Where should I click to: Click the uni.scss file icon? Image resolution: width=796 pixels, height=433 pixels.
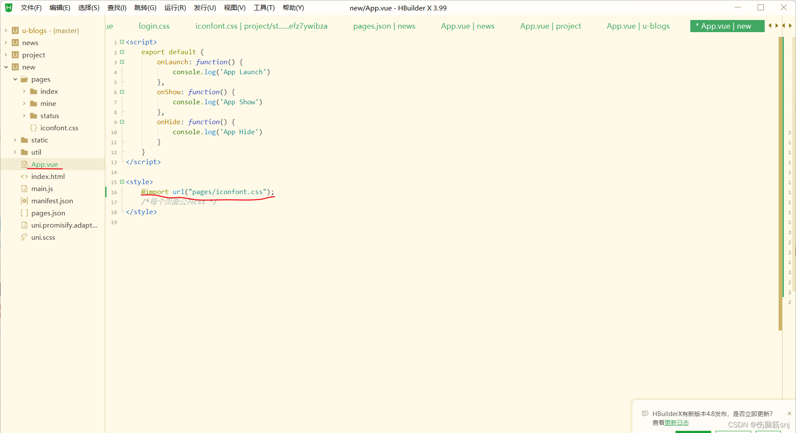(x=24, y=237)
